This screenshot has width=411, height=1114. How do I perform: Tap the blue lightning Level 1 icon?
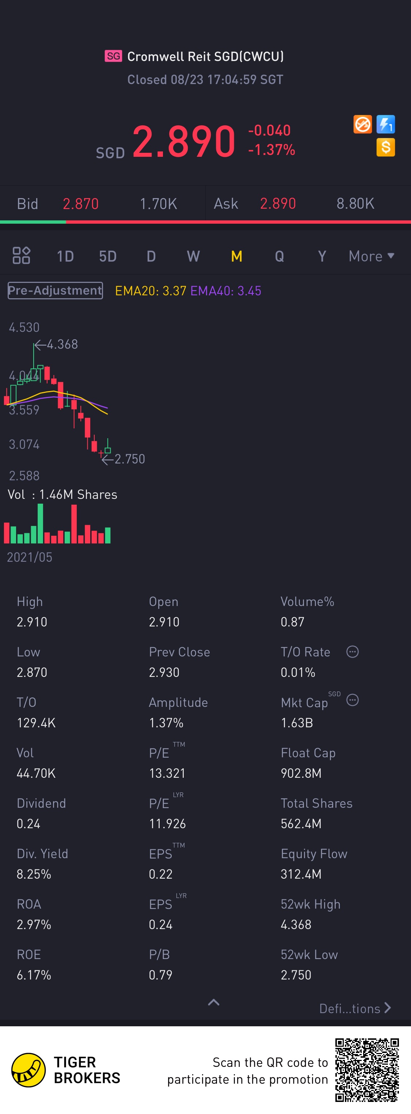coord(385,125)
